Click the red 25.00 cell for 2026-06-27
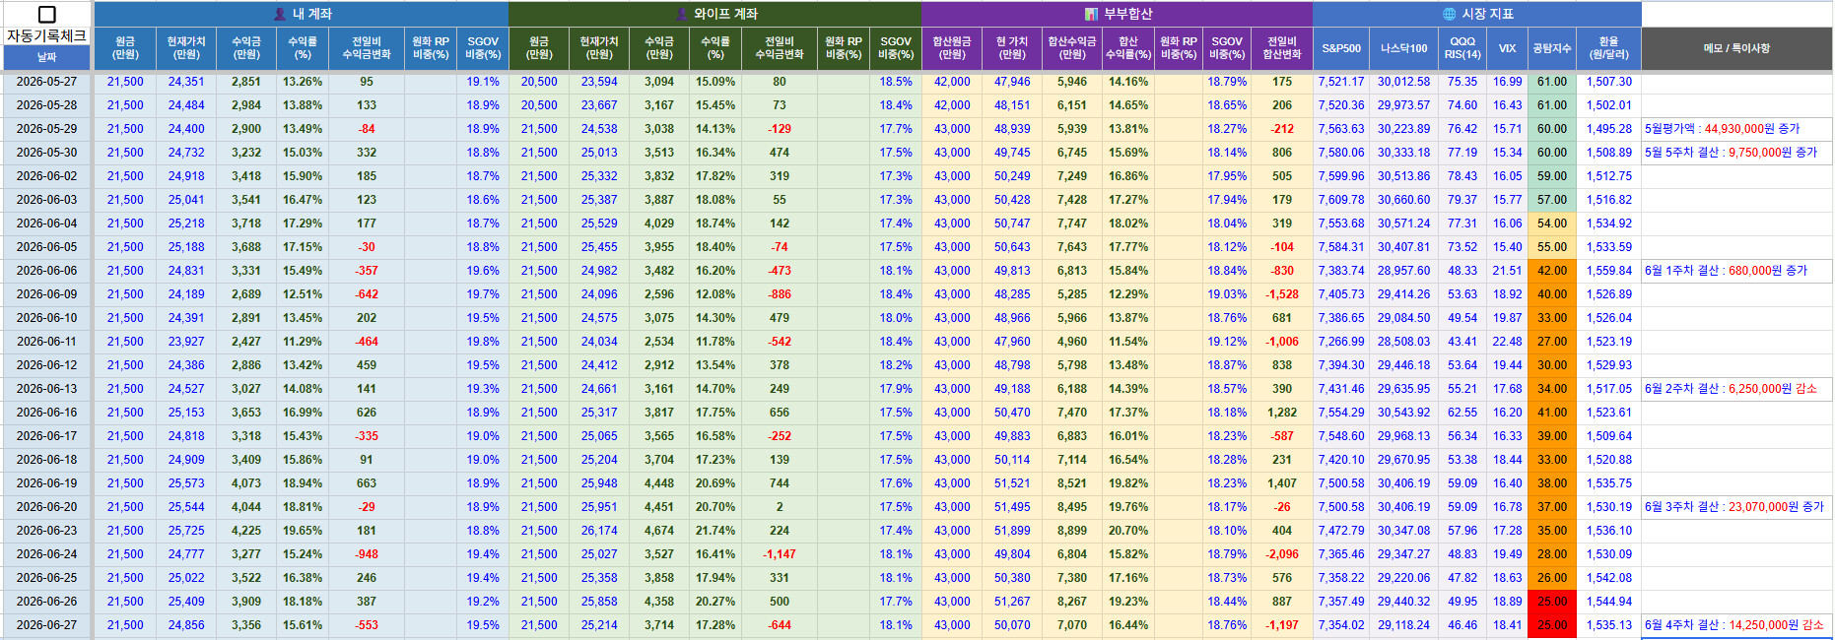The height and width of the screenshot is (640, 1835). click(x=1552, y=625)
